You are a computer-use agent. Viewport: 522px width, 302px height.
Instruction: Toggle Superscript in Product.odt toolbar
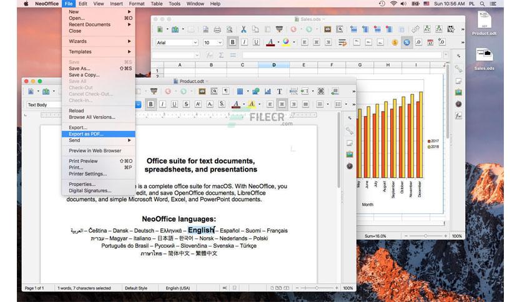coord(198,104)
